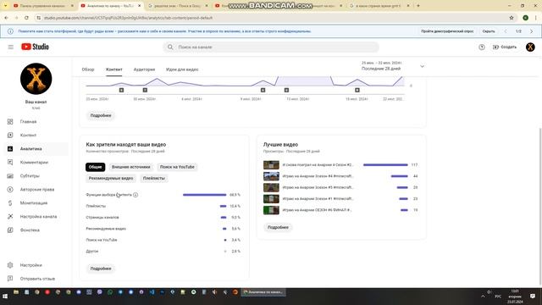Open video thumbnail for Сезон #4 row
542x305 pixels.
tap(271, 176)
